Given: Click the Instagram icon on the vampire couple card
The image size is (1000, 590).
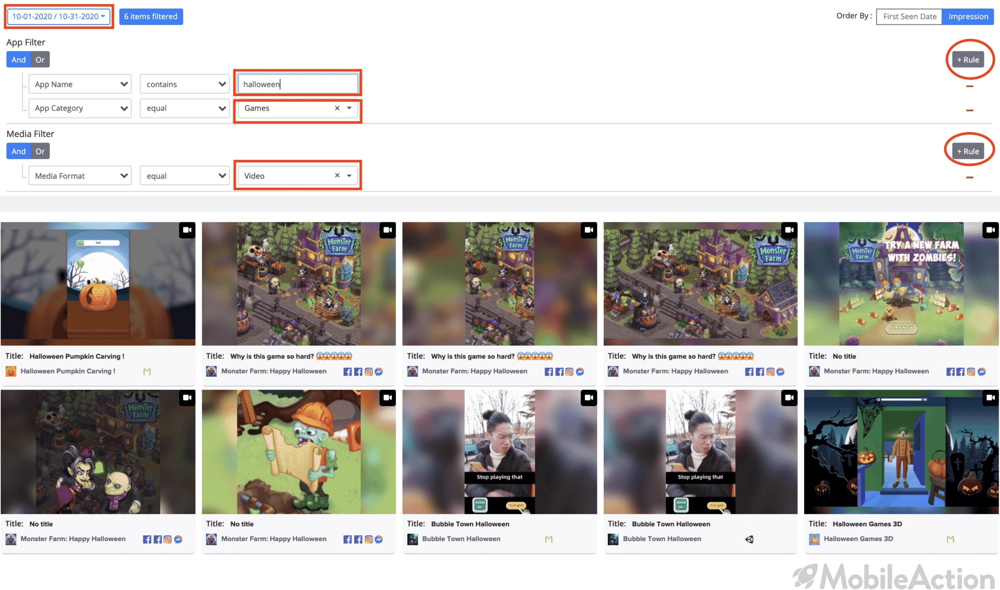Looking at the screenshot, I should (168, 540).
